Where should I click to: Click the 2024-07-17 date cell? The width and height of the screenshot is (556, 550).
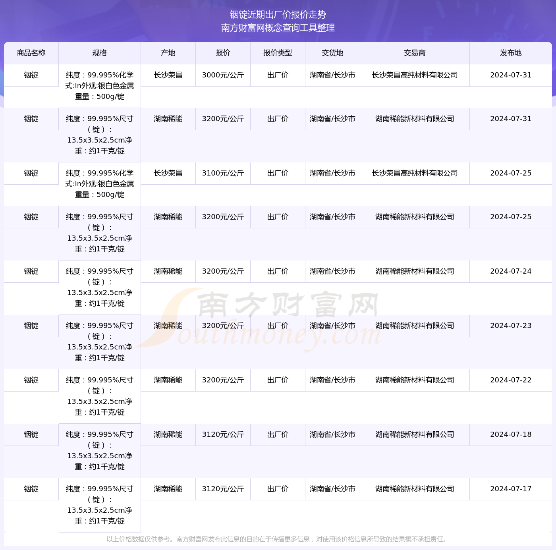click(511, 489)
